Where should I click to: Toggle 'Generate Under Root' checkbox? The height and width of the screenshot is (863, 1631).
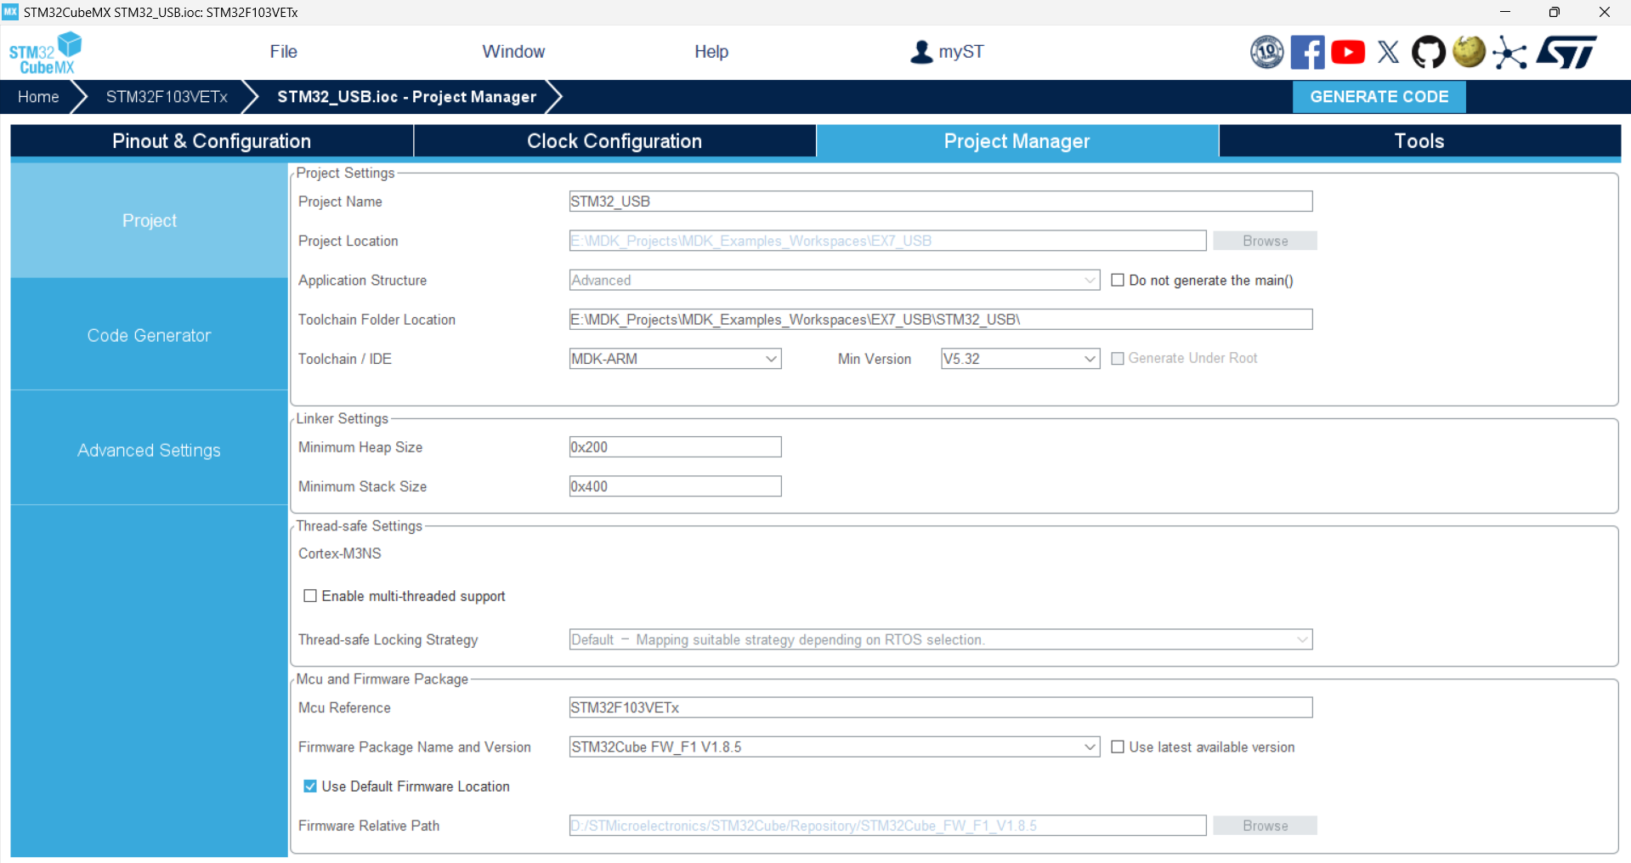[1118, 359]
